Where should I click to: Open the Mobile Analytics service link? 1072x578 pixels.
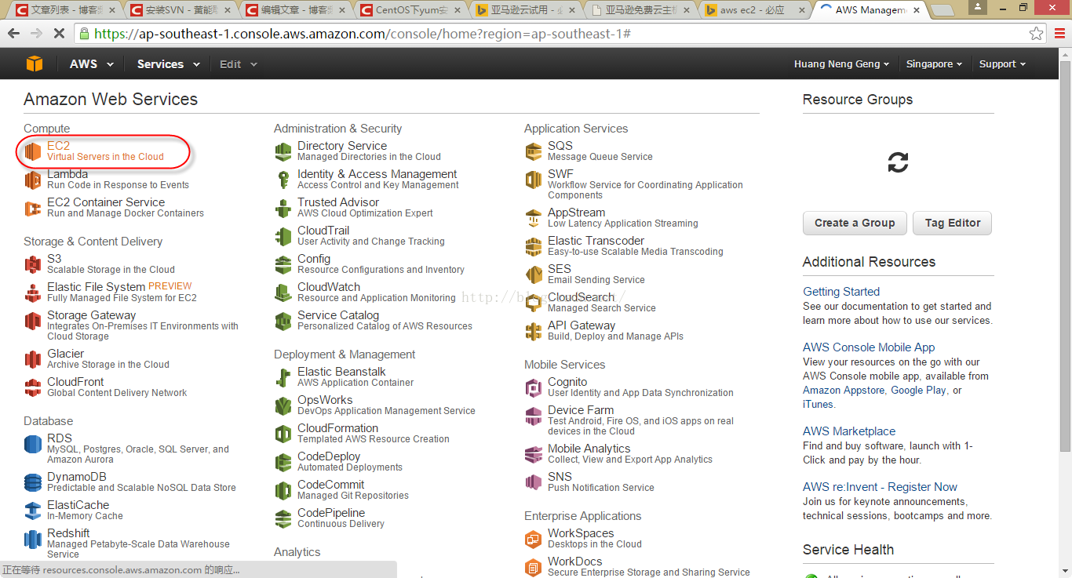[589, 449]
